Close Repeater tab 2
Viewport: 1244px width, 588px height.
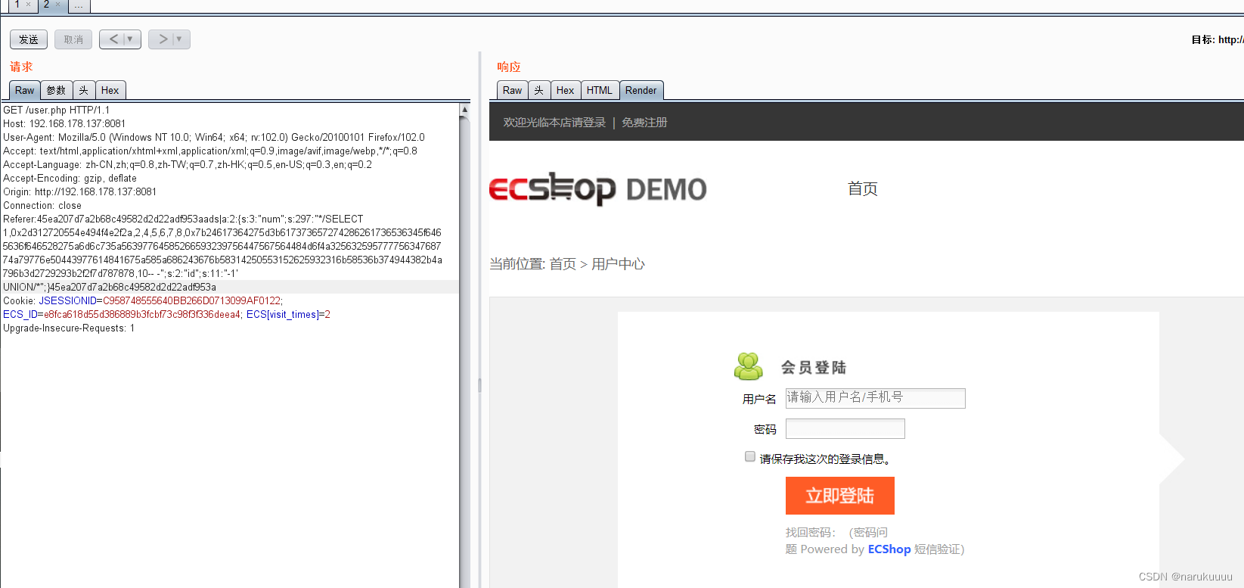click(58, 5)
